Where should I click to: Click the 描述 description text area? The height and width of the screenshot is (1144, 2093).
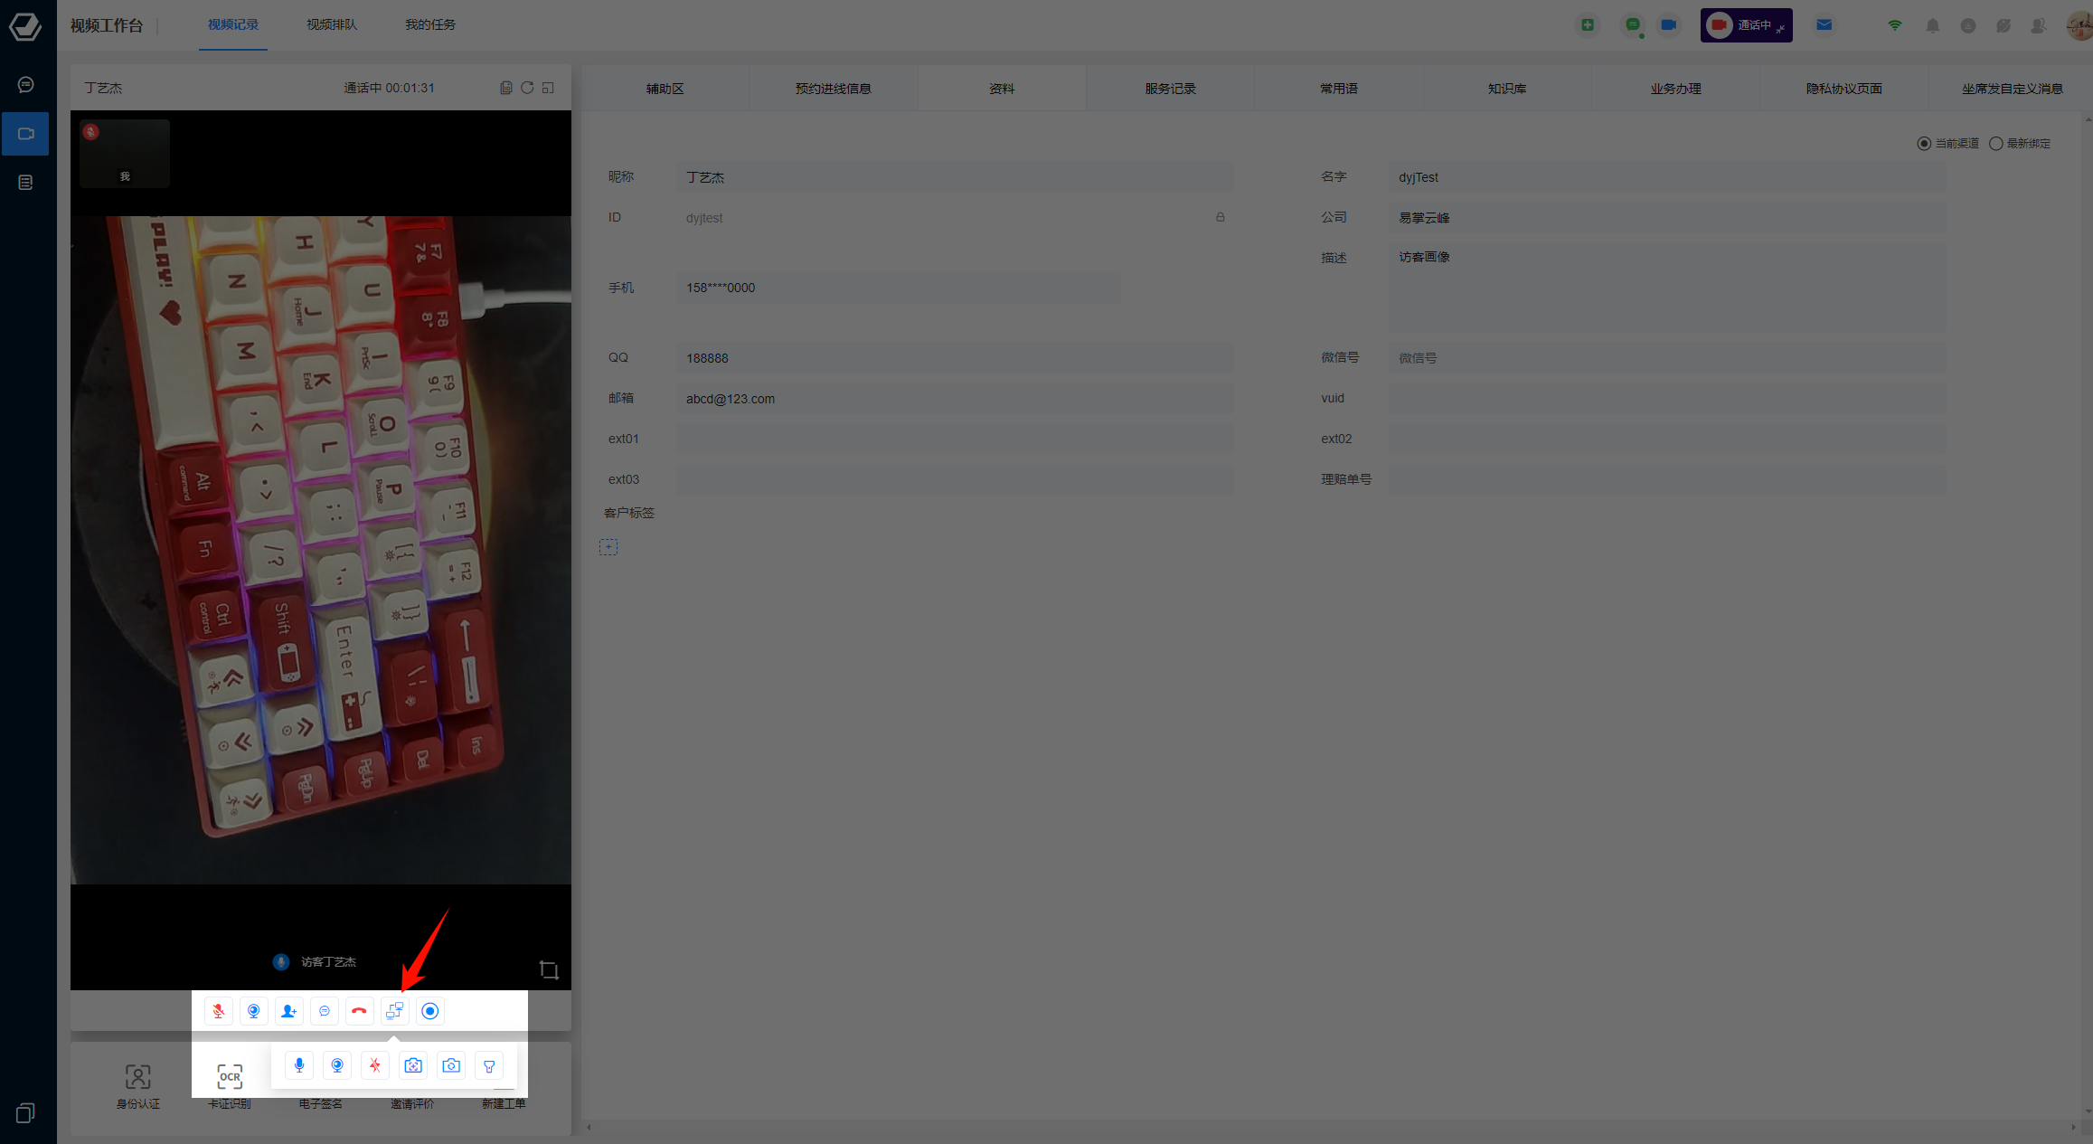point(1668,287)
